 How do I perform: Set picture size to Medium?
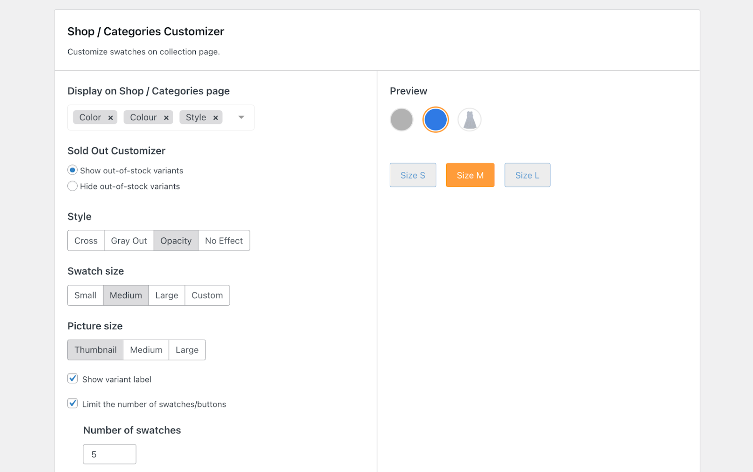point(146,350)
